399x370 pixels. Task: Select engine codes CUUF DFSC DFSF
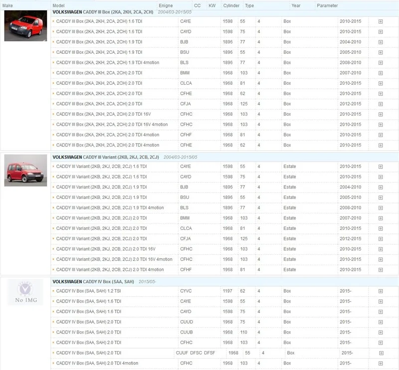pyautogui.click(x=196, y=353)
